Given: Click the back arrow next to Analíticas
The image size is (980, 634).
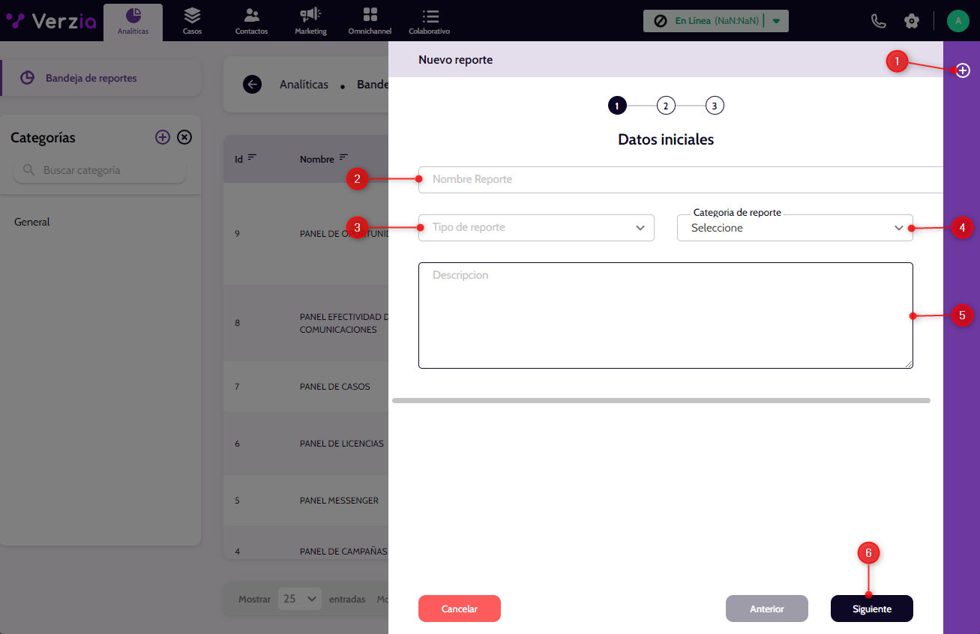Looking at the screenshot, I should click(252, 85).
